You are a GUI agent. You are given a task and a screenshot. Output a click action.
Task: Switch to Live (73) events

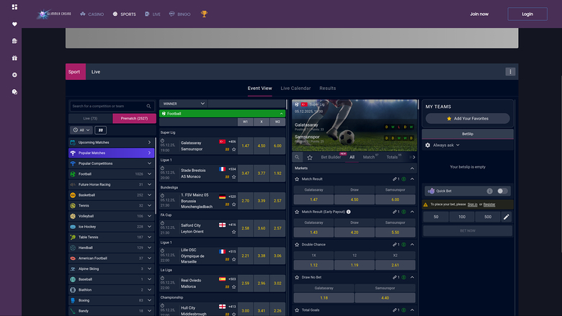click(90, 119)
